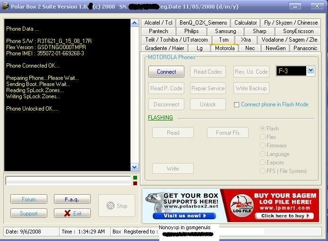Screen dimensions: 328x241
Task: Select the Flex radio option
Action: pyautogui.click(x=262, y=137)
